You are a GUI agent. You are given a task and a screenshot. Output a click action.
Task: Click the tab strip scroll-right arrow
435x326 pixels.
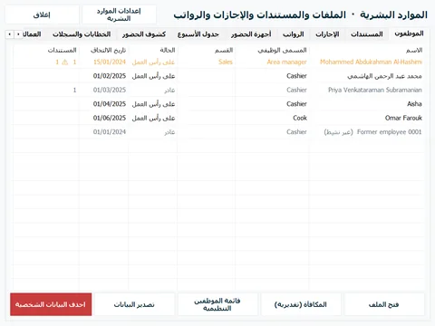(18, 34)
